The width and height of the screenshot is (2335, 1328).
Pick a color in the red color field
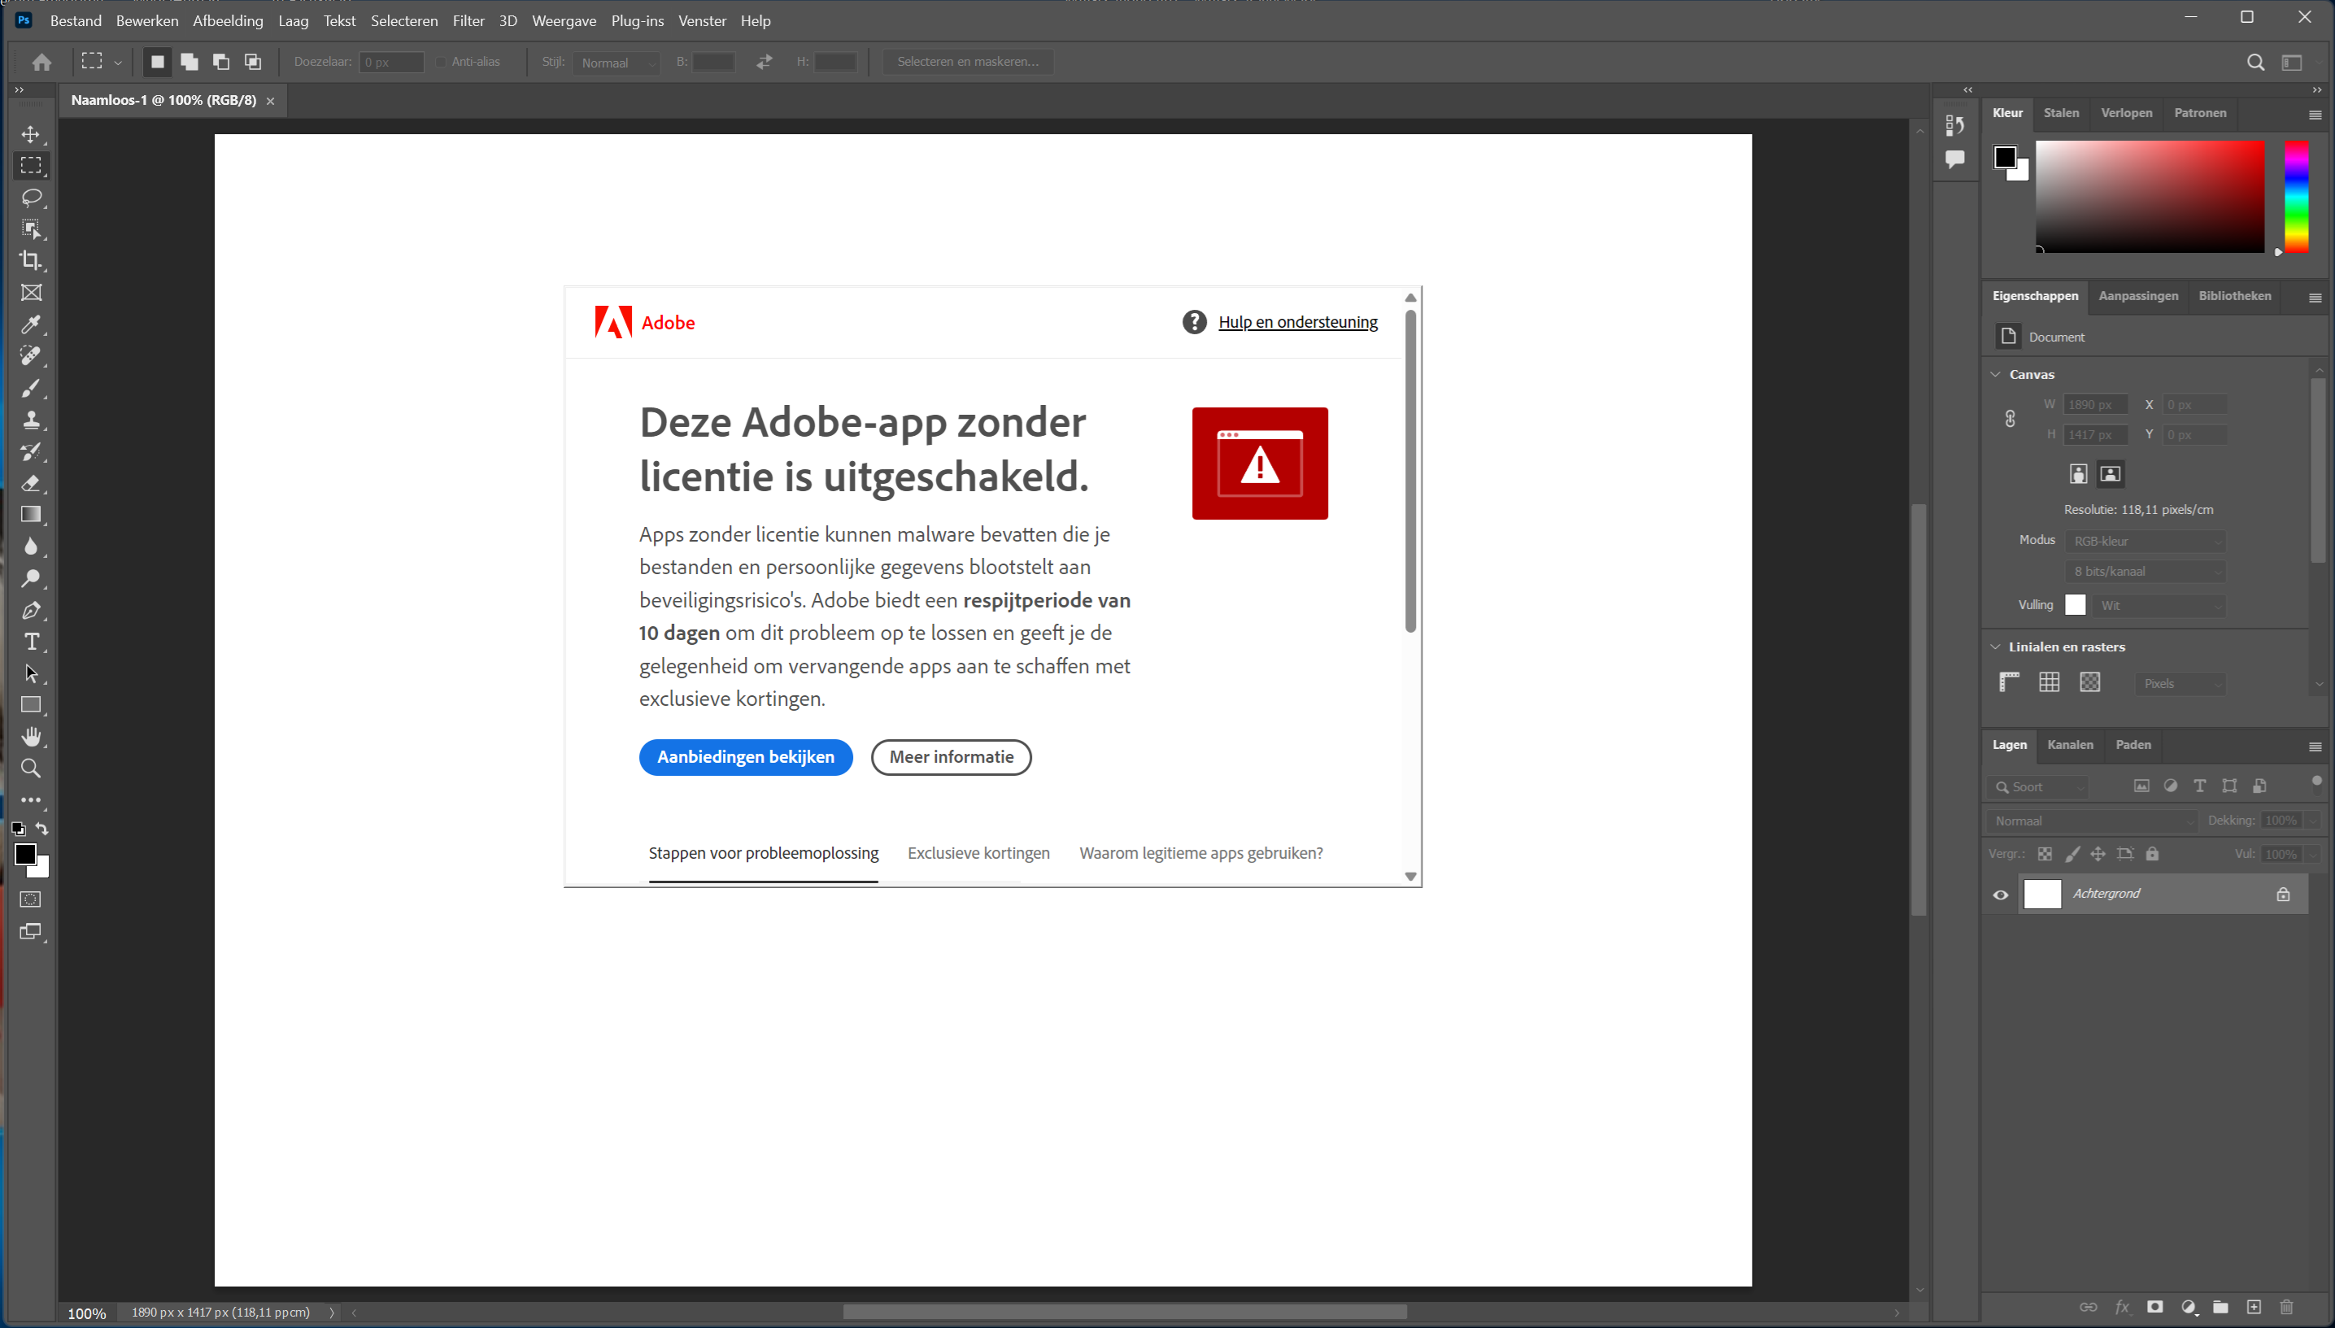(2150, 196)
